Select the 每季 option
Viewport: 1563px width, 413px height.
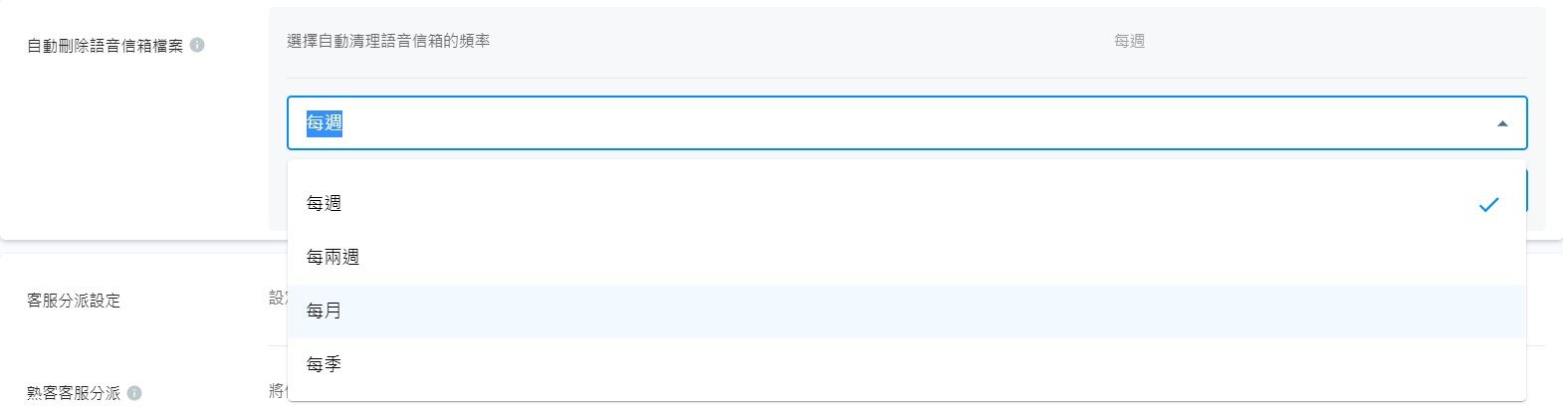point(324,364)
